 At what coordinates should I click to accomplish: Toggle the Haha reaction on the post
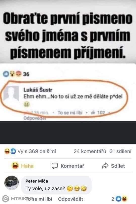23,166
